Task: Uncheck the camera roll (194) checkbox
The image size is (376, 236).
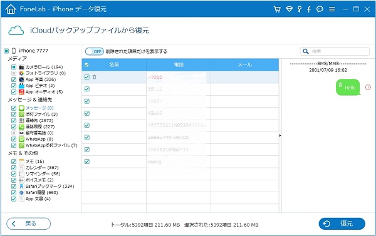Action: (14, 67)
